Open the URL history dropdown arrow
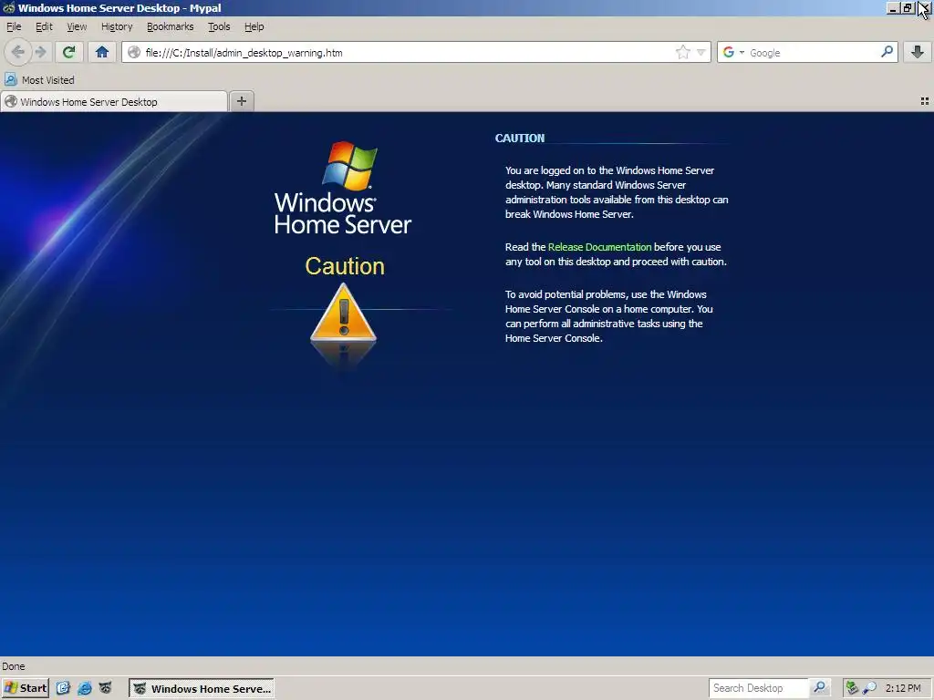Screen dimensions: 934x700 [701, 52]
